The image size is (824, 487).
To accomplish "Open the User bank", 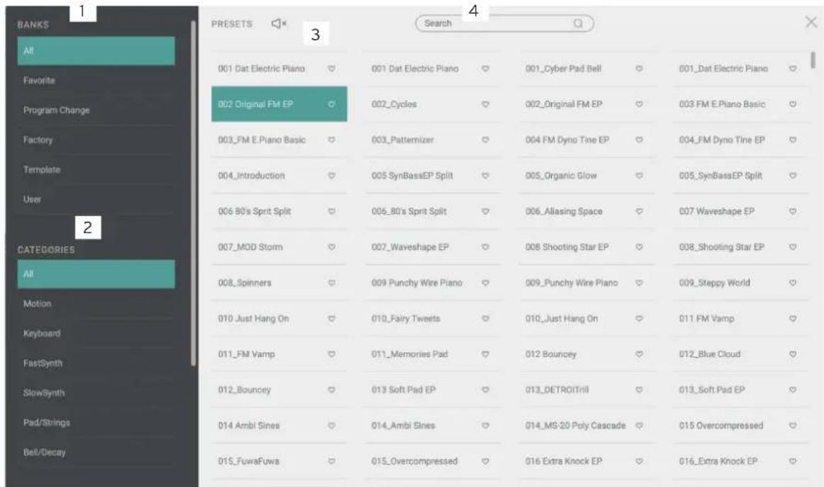I will (x=96, y=200).
